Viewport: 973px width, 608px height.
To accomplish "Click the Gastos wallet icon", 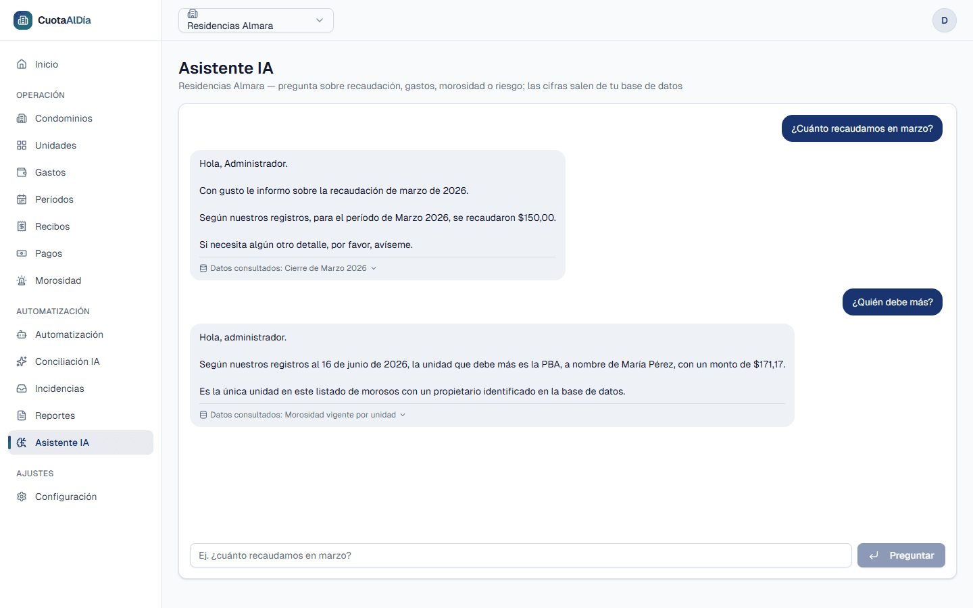I will [22, 172].
